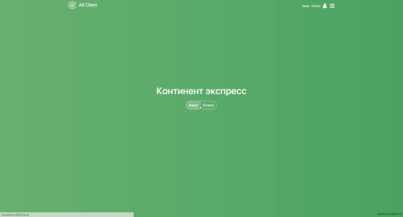Go to Отели in the top navigation
Screen dimensions: 403x217
(316, 6)
